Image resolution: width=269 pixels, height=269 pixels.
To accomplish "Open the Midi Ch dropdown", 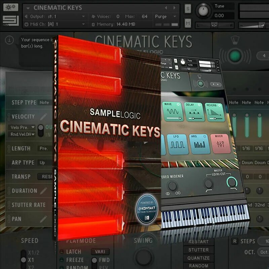I will click(55, 24).
